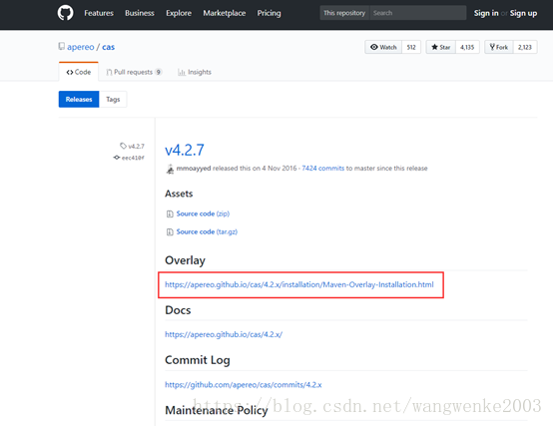The image size is (553, 426).
Task: Click the Star button
Action: pyautogui.click(x=441, y=47)
